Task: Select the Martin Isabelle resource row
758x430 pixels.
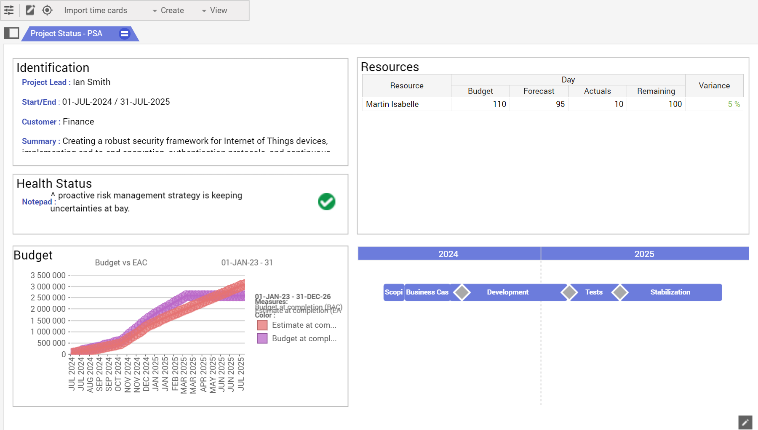Action: coord(392,104)
